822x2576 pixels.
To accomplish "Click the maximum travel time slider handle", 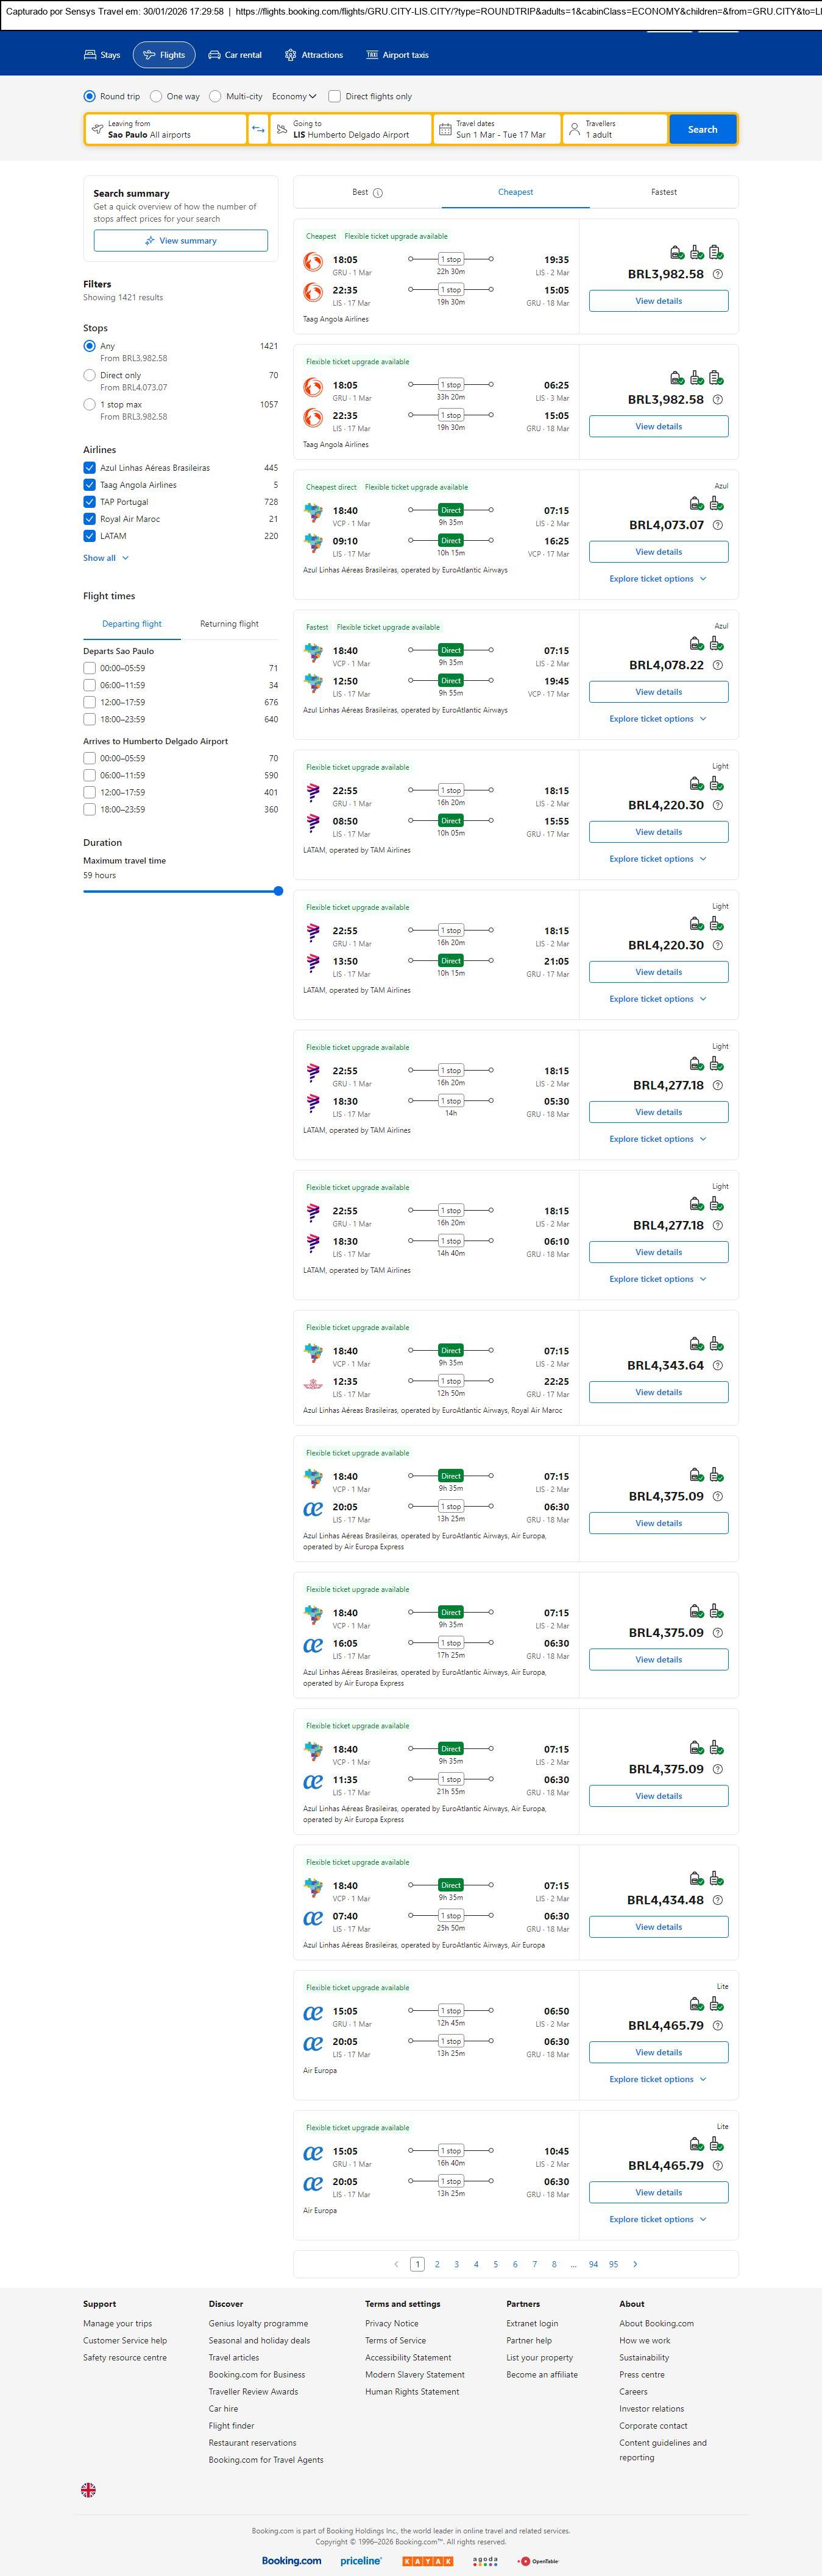I will (278, 891).
